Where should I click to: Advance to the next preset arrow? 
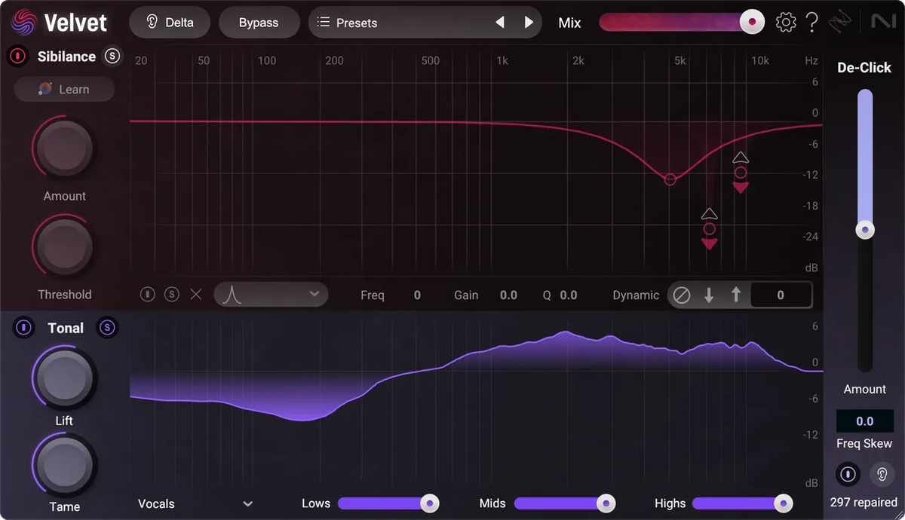528,22
